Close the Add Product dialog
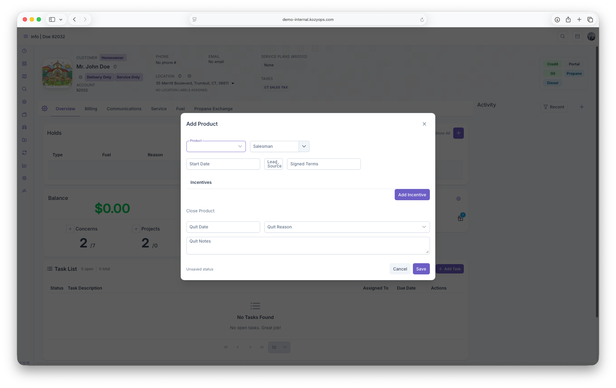Viewport: 616px width, 388px height. [424, 124]
